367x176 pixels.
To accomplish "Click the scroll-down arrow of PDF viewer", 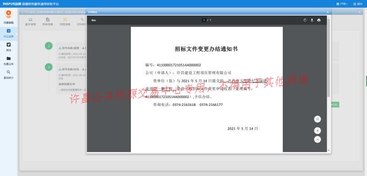I will (328, 150).
